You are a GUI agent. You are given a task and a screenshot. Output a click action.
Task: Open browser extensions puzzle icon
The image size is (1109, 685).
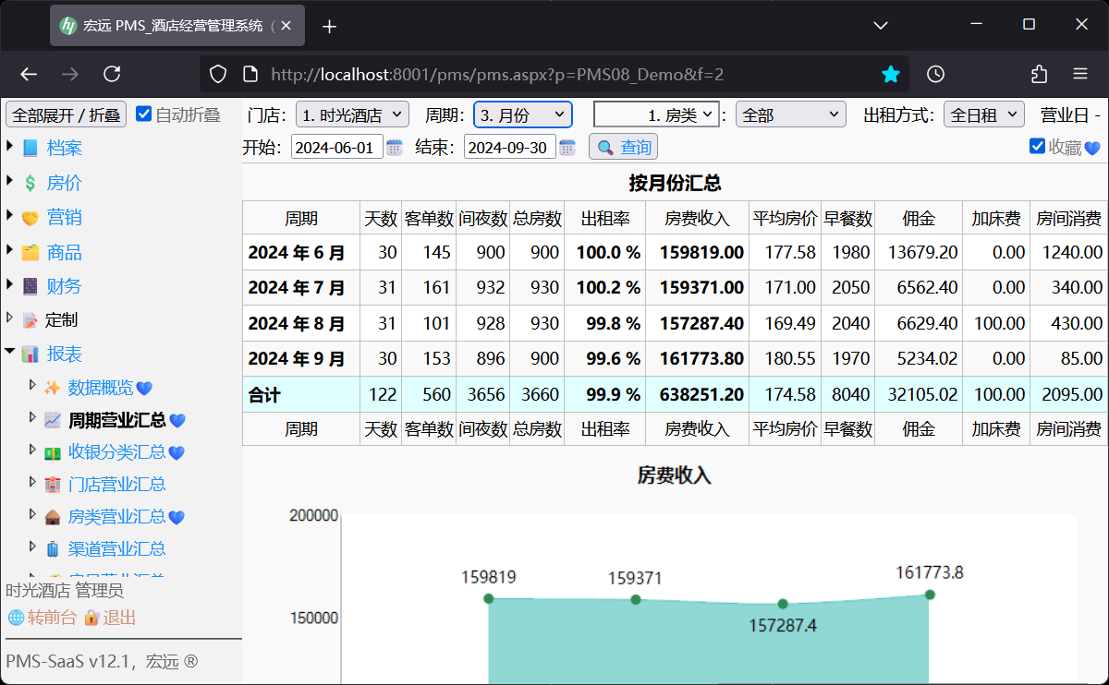[1039, 75]
